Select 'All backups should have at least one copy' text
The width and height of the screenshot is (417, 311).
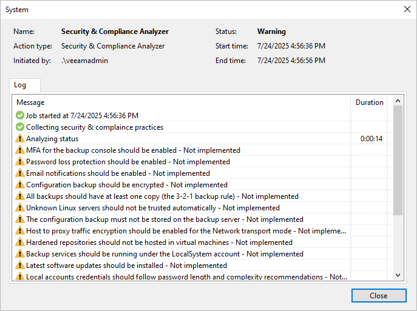pyautogui.click(x=162, y=196)
